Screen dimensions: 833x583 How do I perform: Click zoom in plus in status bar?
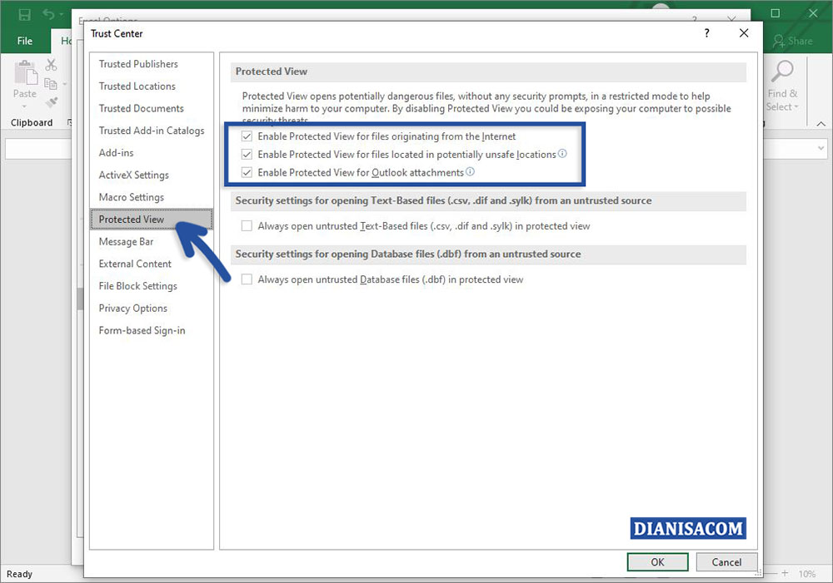[x=785, y=573]
